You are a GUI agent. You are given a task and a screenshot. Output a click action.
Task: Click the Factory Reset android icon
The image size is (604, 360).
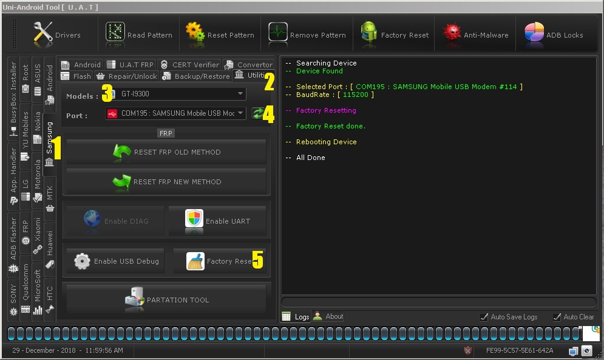(368, 32)
